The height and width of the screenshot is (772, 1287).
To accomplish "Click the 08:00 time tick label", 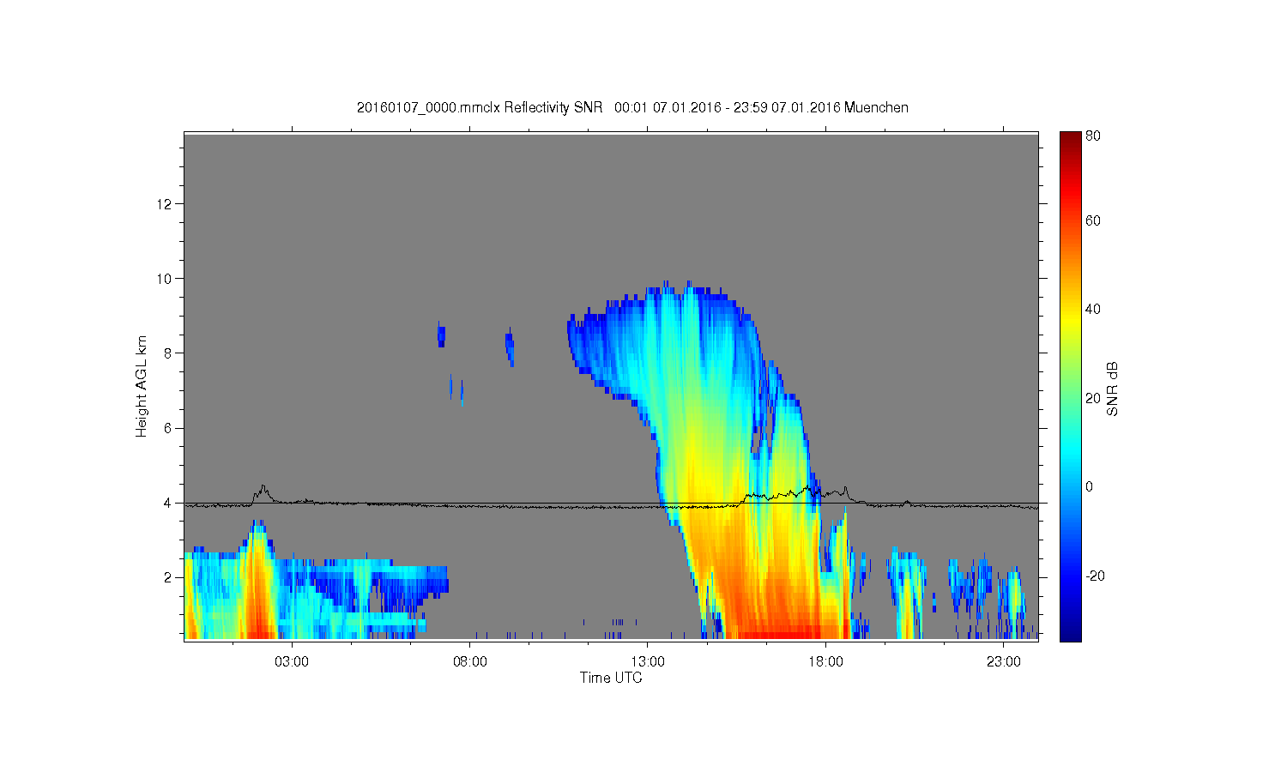I will pos(470,662).
